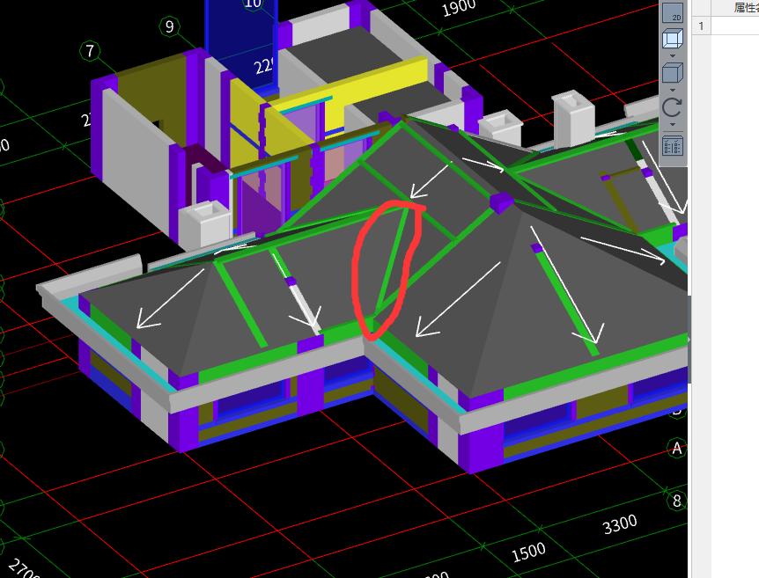Click dimension text 1500

coord(528,552)
